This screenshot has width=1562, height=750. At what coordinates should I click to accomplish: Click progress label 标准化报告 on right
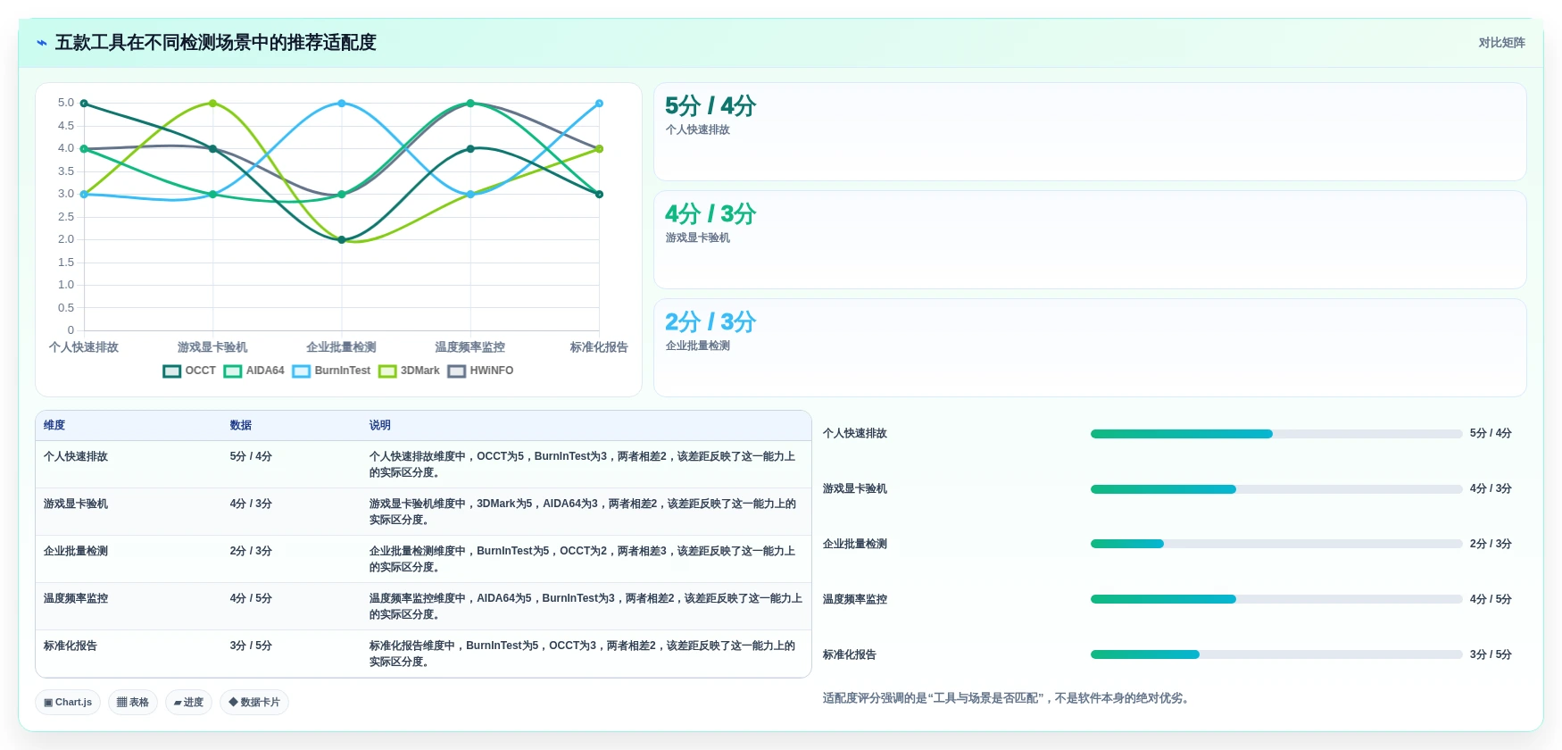pyautogui.click(x=850, y=654)
